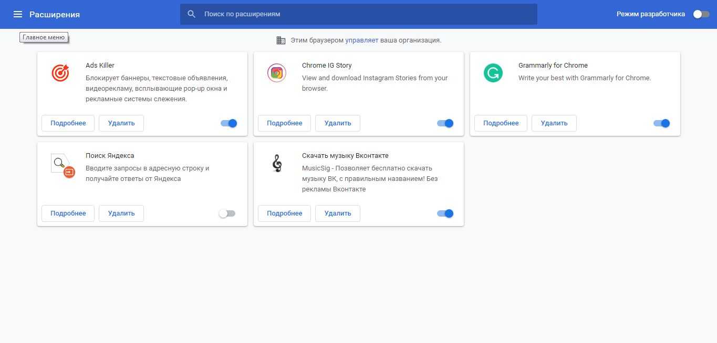The image size is (717, 343).
Task: Switch off Скачать музыку Вконтакте toggle
Action: tap(445, 213)
